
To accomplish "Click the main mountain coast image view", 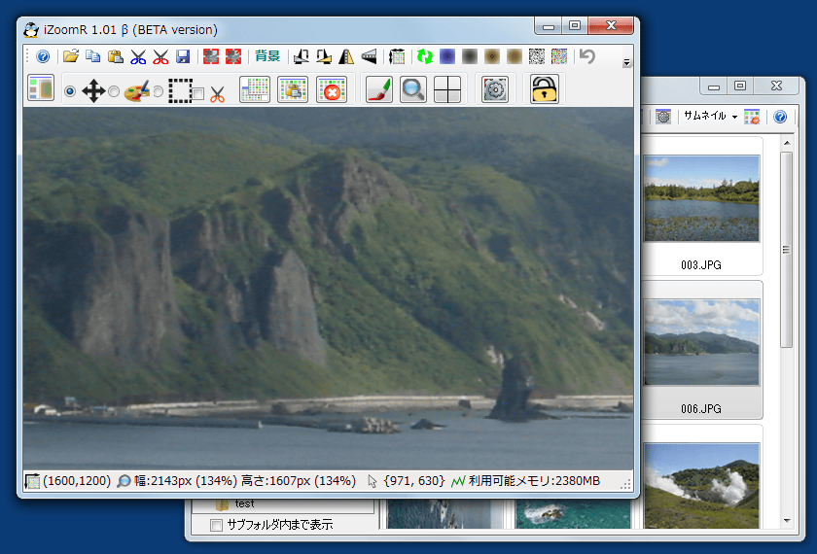I will 329,289.
